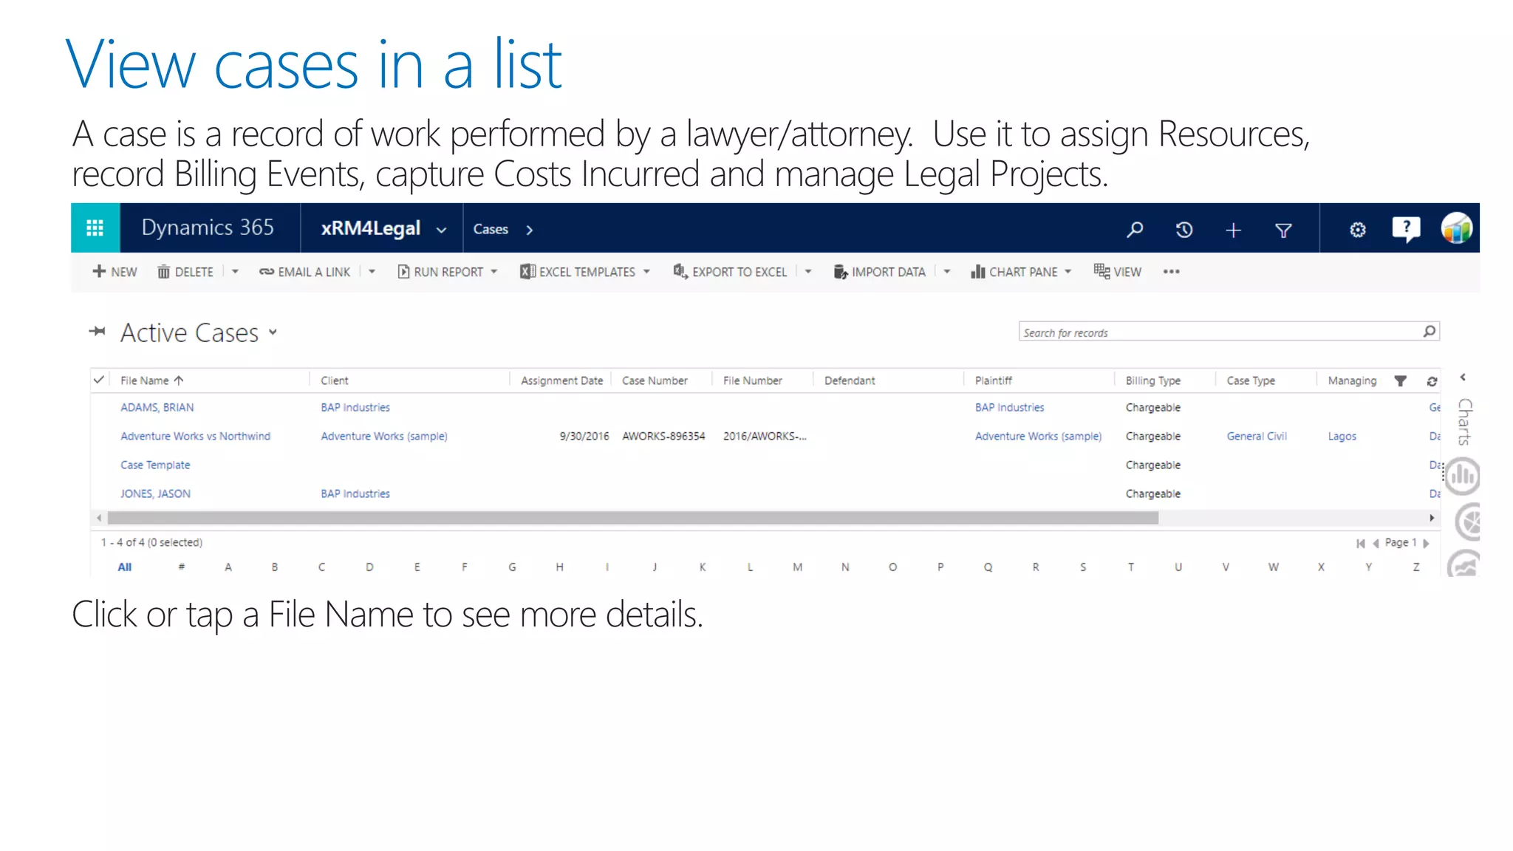Expand the DELETE dropdown arrow
1513x851 pixels.
[x=235, y=272]
